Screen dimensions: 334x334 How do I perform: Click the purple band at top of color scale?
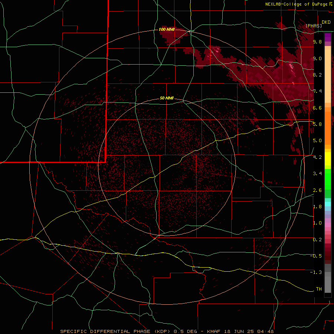(x=328, y=37)
